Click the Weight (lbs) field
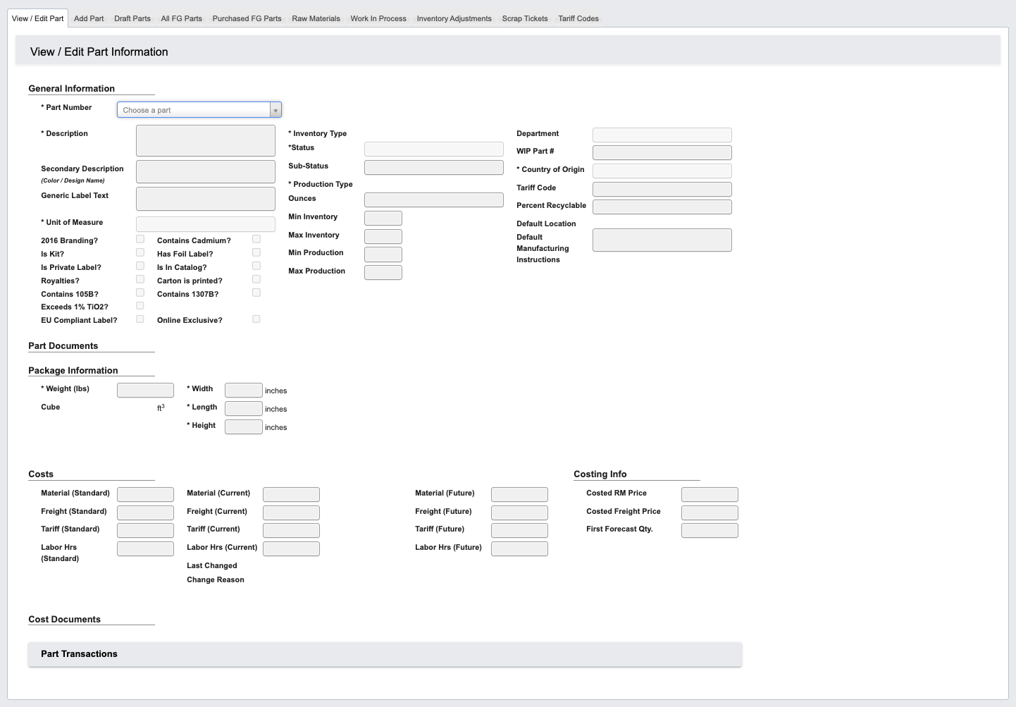 click(x=145, y=390)
